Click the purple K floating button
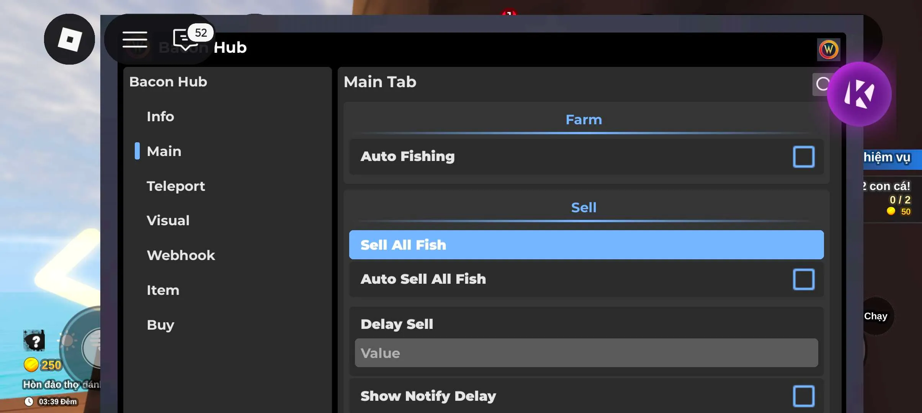 [x=859, y=94]
